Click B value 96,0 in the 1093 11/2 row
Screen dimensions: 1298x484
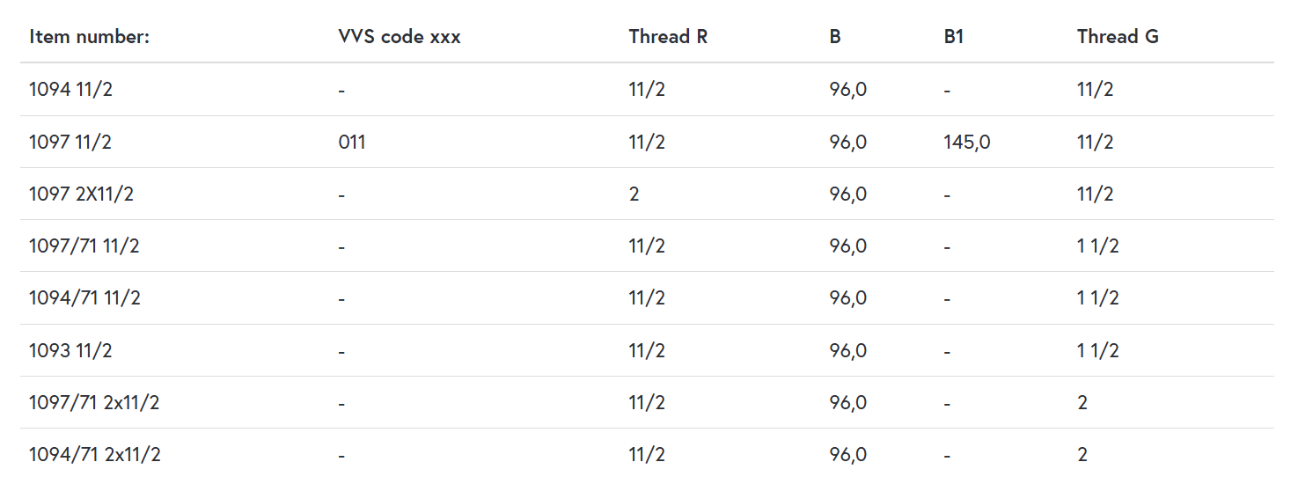[847, 350]
